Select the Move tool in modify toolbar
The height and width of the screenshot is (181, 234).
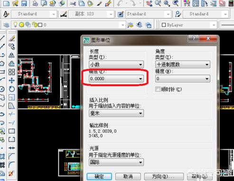[12, 81]
